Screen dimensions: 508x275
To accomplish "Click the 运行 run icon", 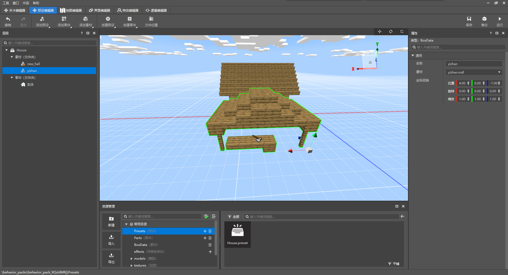I will click(500, 19).
